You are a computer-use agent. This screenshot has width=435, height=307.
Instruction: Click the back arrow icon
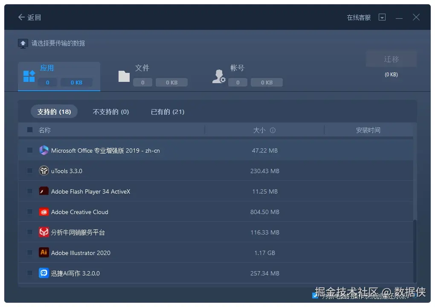[x=21, y=17]
